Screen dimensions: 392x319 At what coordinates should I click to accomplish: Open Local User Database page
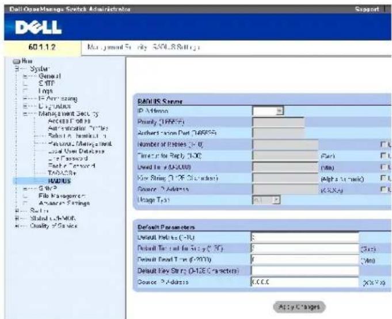tap(76, 151)
